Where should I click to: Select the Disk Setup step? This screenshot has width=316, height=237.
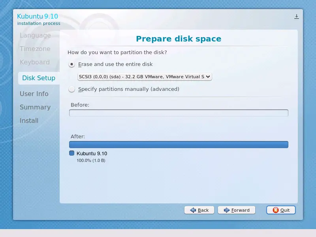click(x=39, y=78)
